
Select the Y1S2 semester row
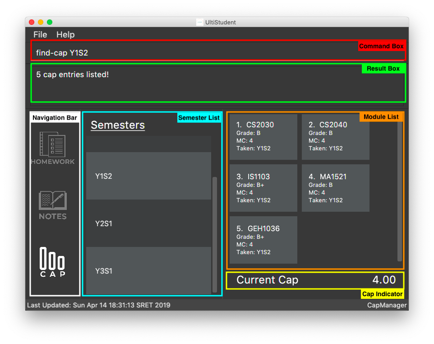tap(148, 176)
